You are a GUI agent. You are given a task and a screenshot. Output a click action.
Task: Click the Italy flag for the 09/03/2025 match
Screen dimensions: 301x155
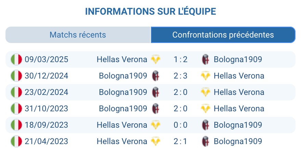click(16, 59)
